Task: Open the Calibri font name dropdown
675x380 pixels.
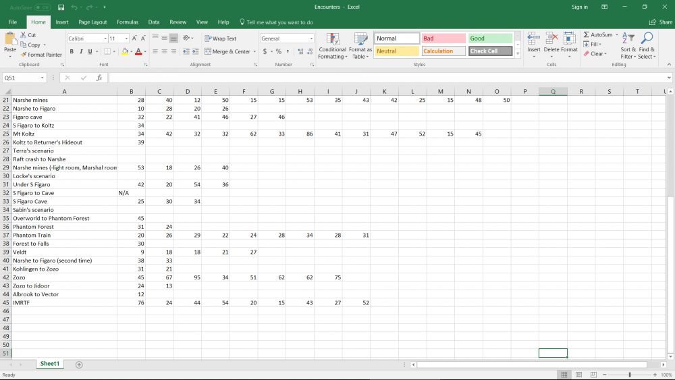Action: tap(105, 38)
